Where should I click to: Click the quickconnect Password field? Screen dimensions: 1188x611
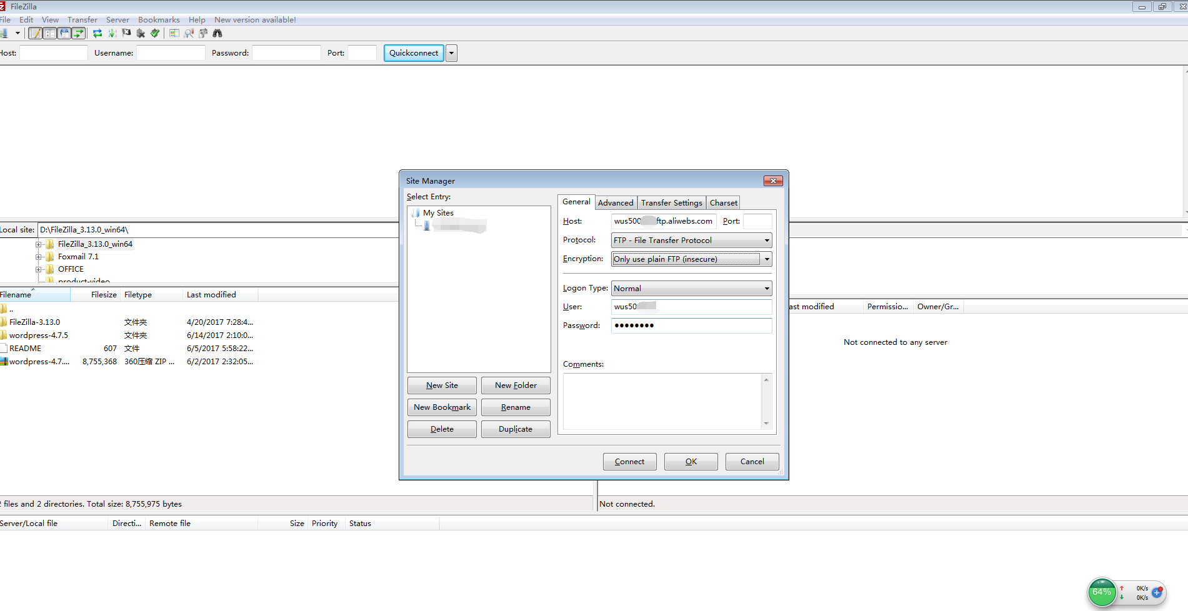coord(286,53)
